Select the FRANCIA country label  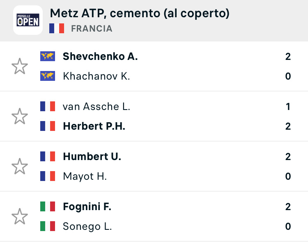coord(92,28)
